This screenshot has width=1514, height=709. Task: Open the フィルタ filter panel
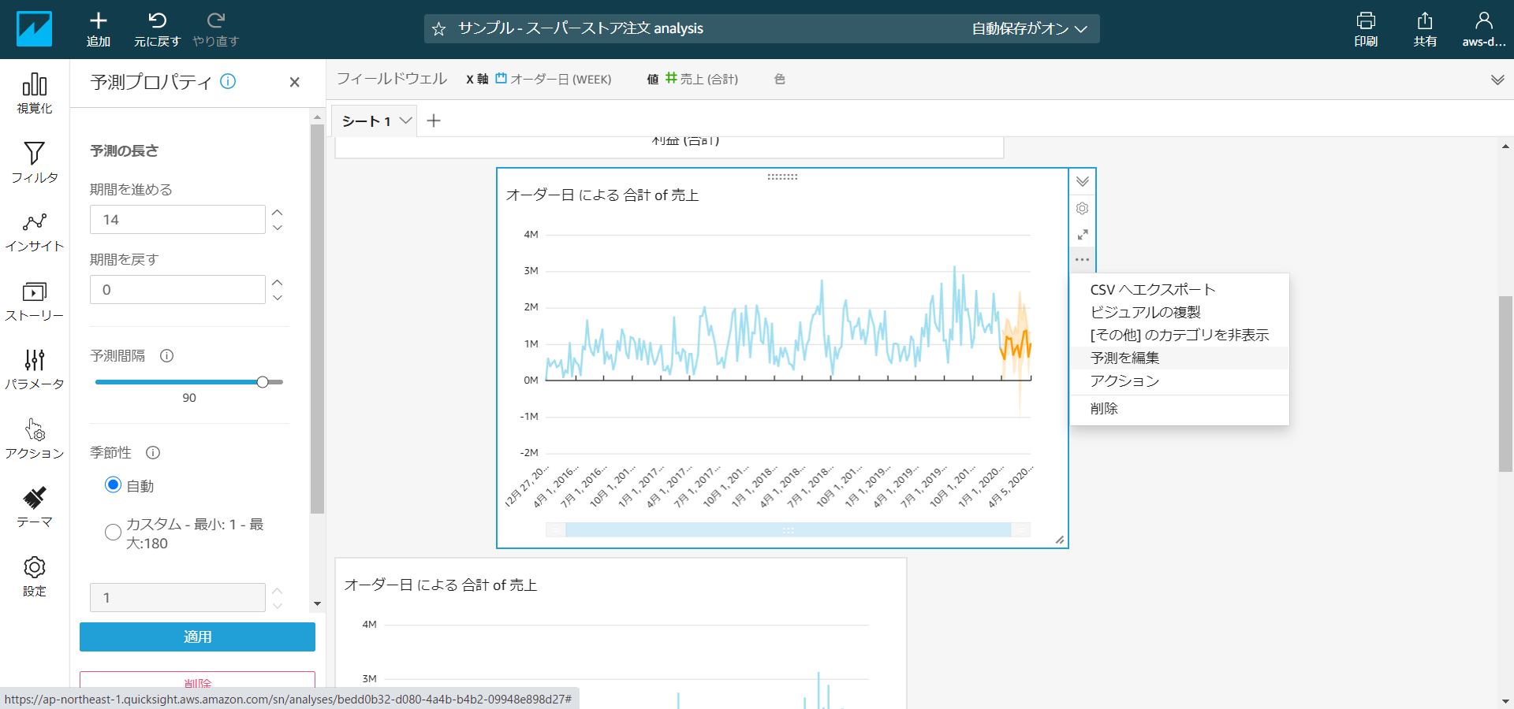coord(35,162)
